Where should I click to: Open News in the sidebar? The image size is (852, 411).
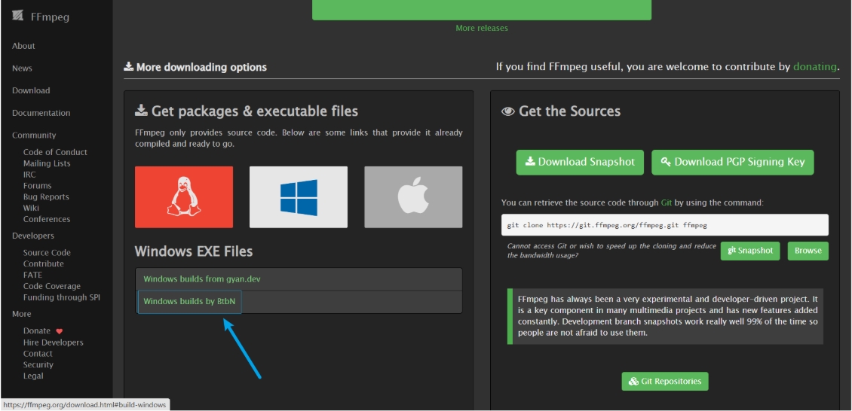23,68
